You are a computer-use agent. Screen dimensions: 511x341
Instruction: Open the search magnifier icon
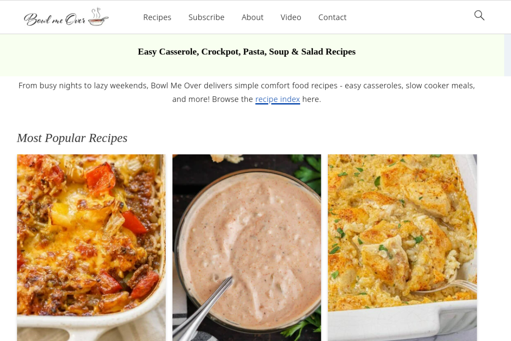click(479, 16)
